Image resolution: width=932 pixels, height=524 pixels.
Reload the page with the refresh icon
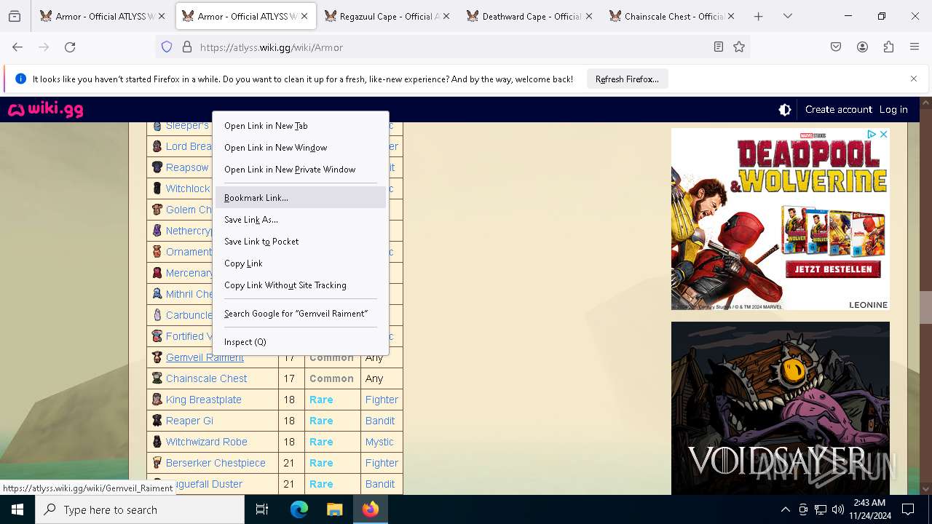[x=70, y=47]
